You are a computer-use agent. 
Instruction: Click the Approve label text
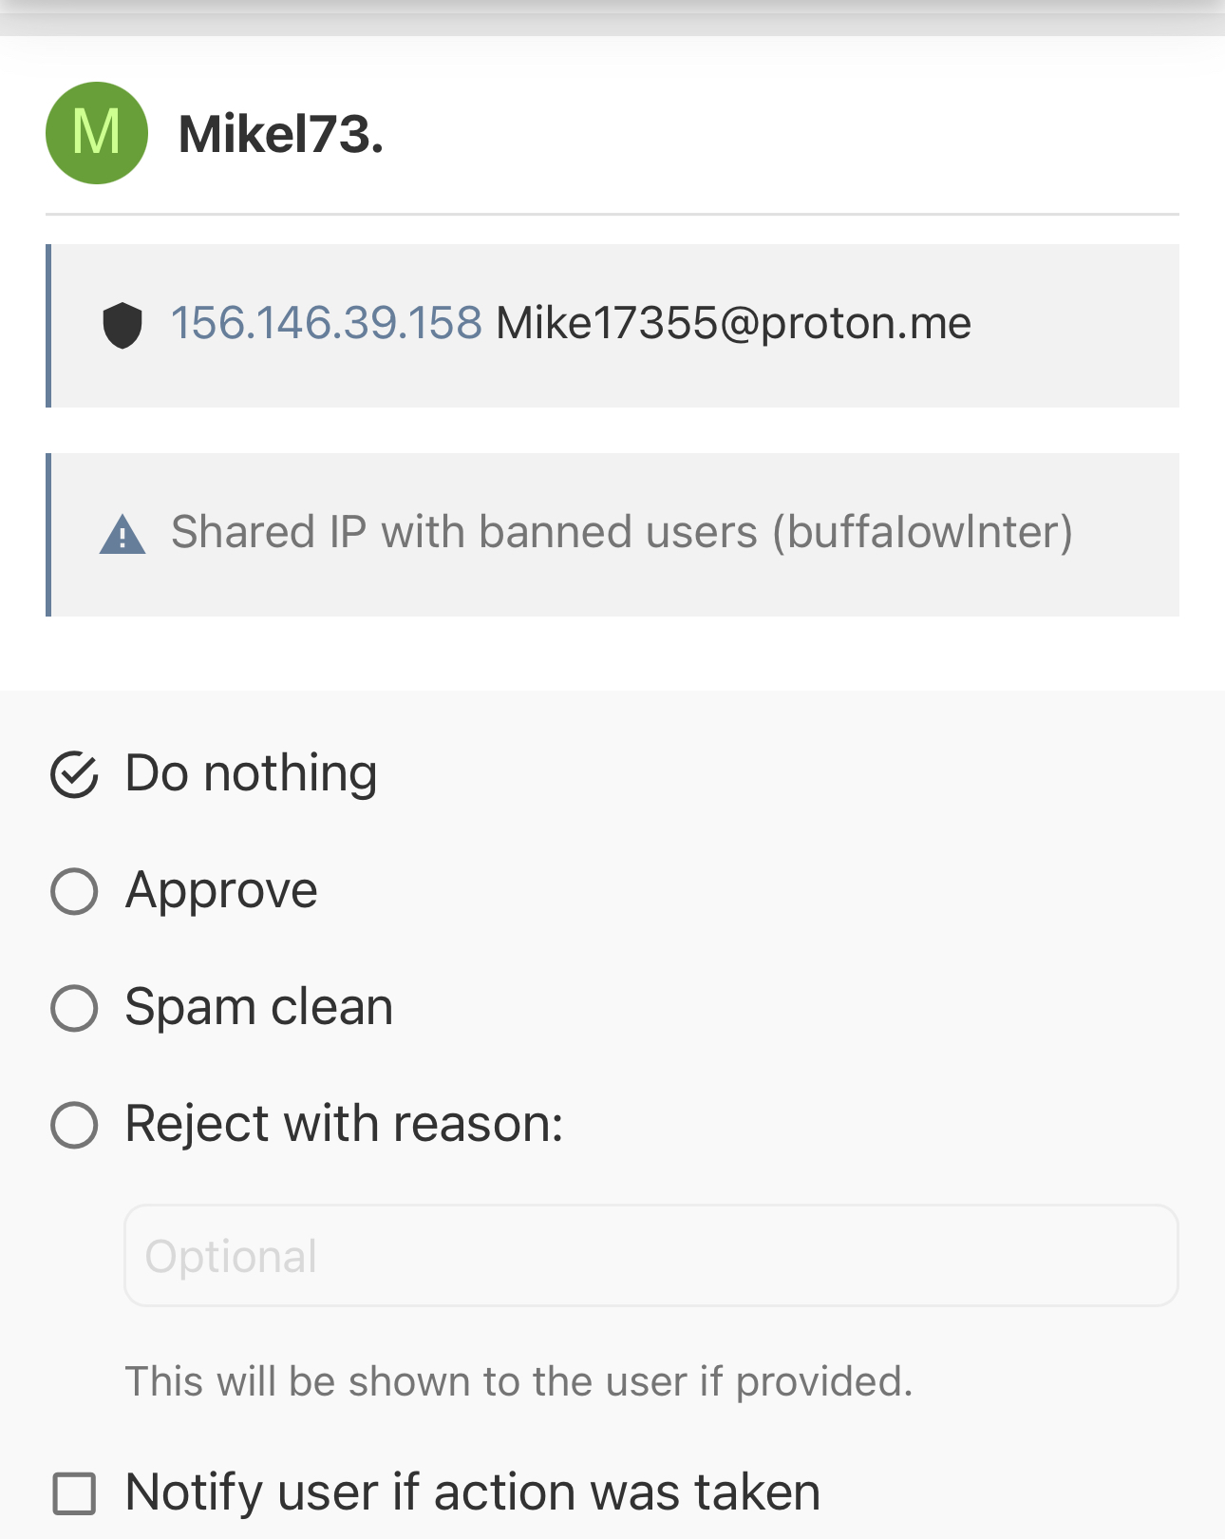221,891
